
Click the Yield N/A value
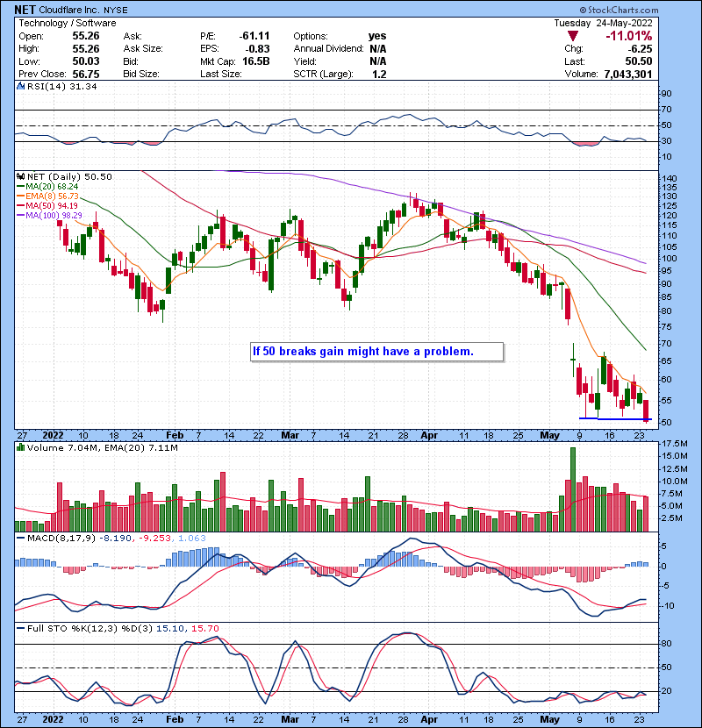(378, 61)
